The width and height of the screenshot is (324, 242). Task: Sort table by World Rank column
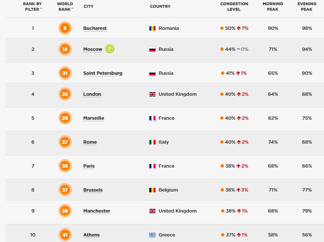(x=65, y=7)
